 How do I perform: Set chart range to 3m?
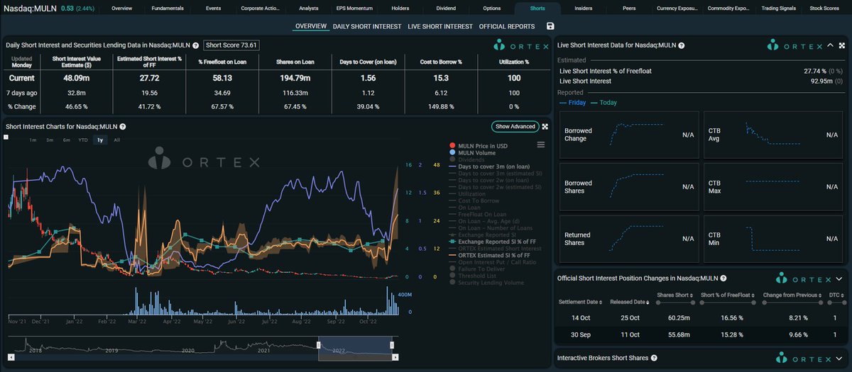[49, 140]
